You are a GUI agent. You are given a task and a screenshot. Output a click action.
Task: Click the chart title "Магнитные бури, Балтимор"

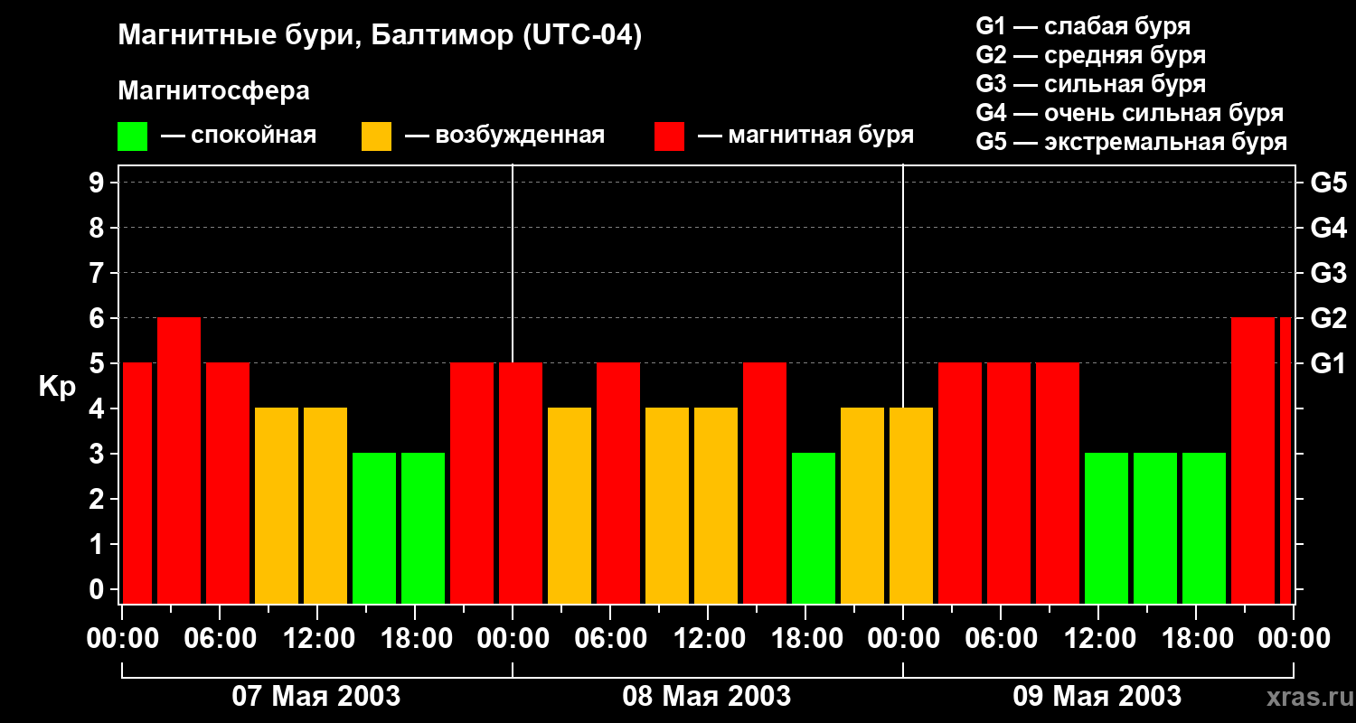380,36
